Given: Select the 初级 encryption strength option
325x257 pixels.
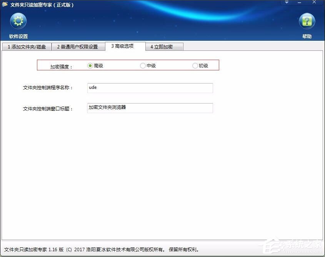Looking at the screenshot, I should pyautogui.click(x=195, y=65).
